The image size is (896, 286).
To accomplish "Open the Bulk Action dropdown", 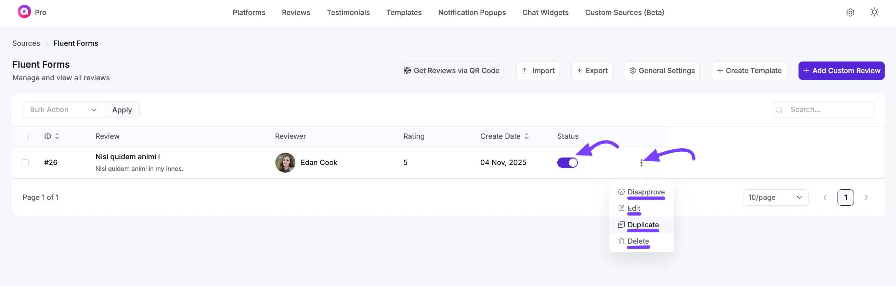I will coord(64,110).
